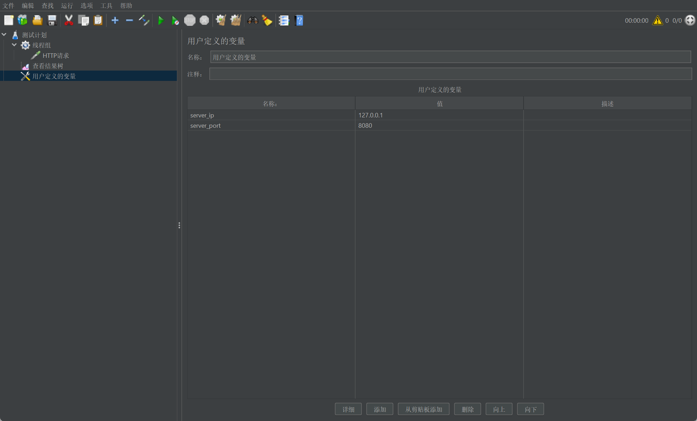Click the 详细 button
Image resolution: width=697 pixels, height=421 pixels.
pyautogui.click(x=348, y=409)
